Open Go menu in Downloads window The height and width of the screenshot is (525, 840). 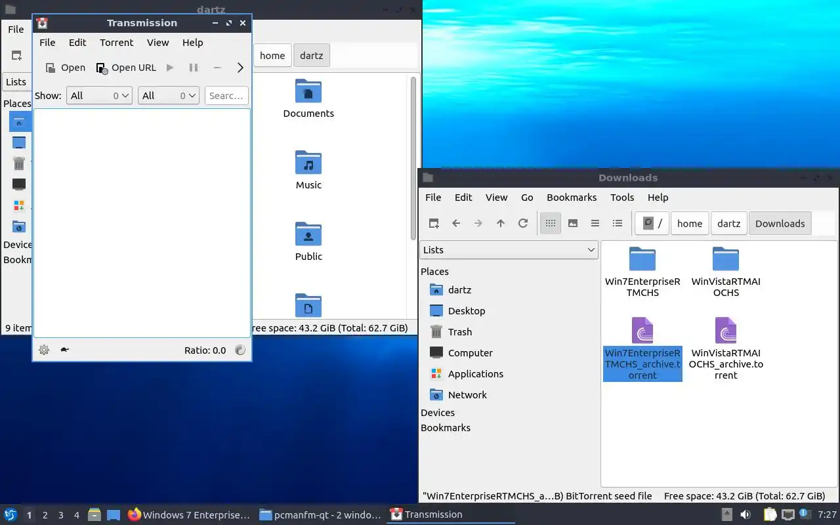point(527,198)
